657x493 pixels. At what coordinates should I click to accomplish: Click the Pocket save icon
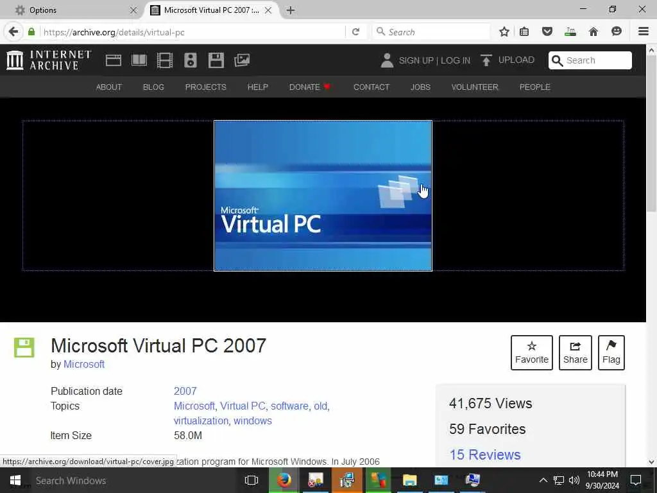coord(547,32)
